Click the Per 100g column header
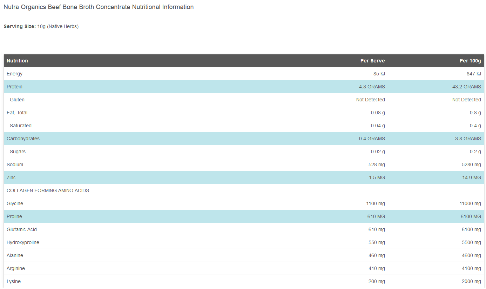Image resolution: width=486 pixels, height=289 pixels. pos(470,61)
